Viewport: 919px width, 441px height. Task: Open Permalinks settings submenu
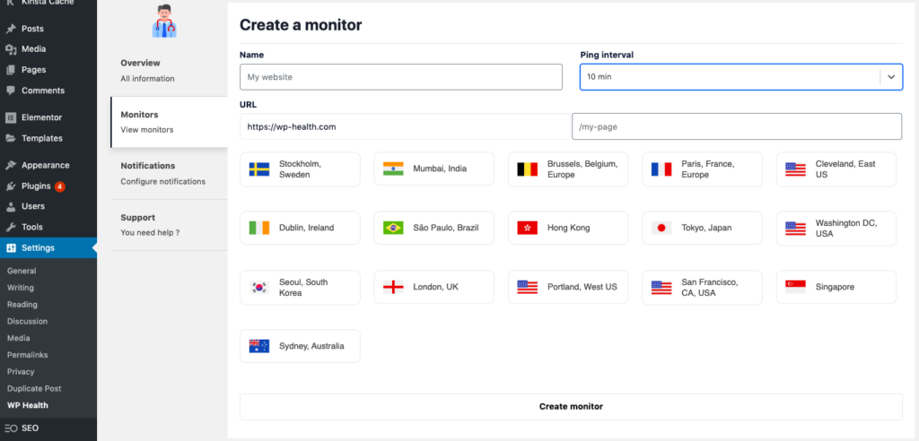28,355
